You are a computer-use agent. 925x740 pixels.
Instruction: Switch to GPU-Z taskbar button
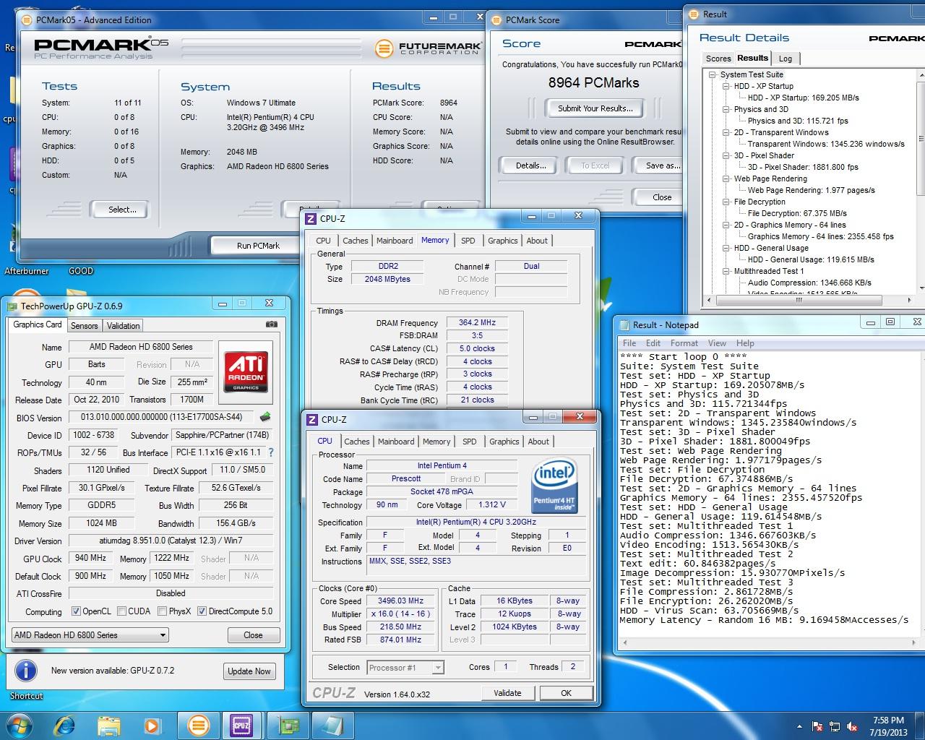[x=289, y=725]
